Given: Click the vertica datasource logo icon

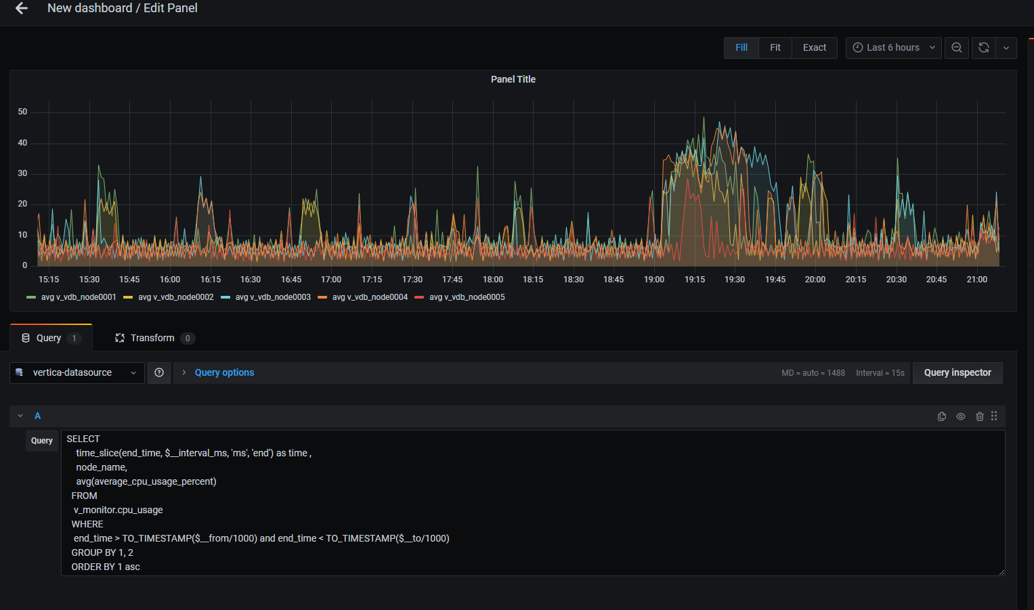Looking at the screenshot, I should point(20,372).
